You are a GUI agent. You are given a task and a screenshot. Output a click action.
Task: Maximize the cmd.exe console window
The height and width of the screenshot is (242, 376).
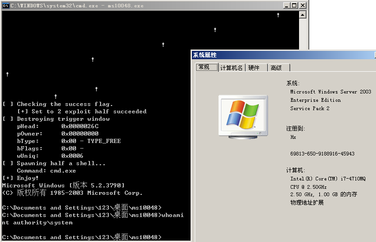(x=294, y=6)
